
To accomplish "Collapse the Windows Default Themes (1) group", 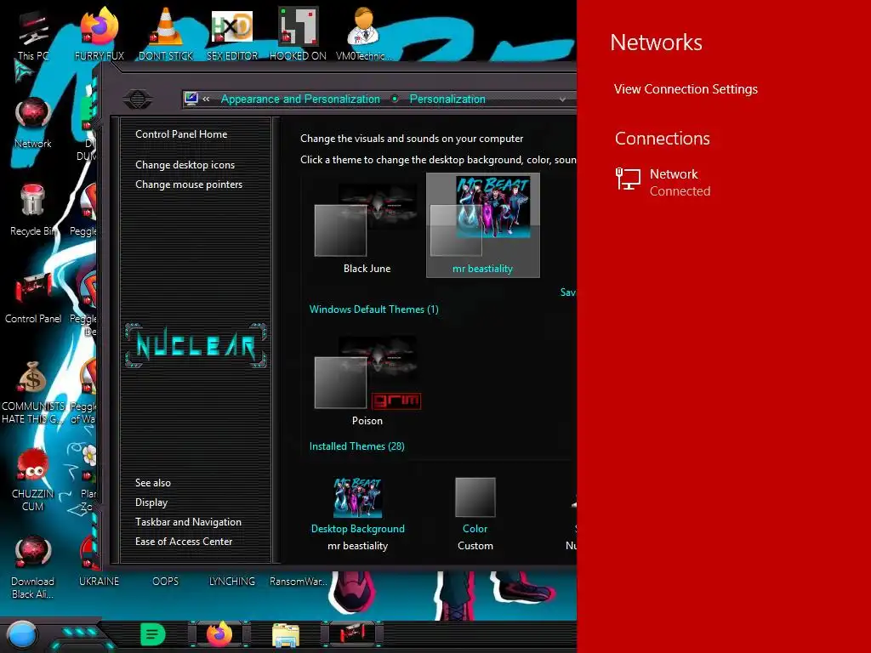I will pyautogui.click(x=374, y=309).
